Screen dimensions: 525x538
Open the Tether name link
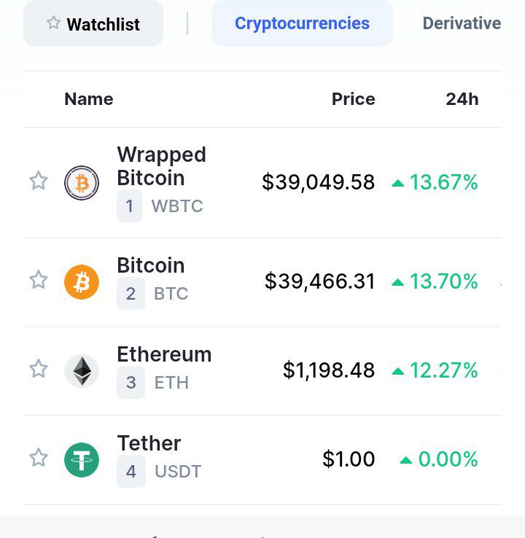pos(149,443)
